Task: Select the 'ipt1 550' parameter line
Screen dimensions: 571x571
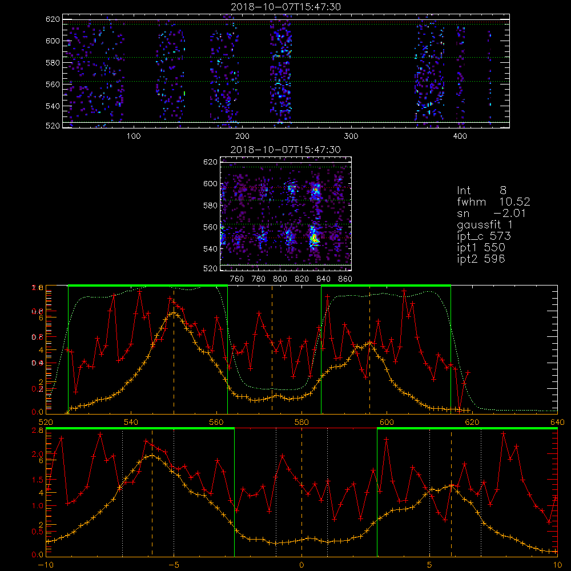Action: coord(481,248)
